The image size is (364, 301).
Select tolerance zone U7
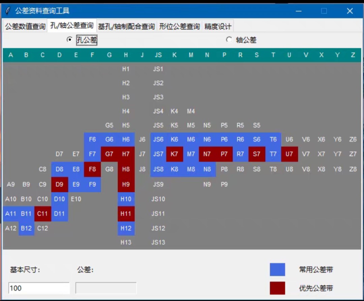[x=289, y=154]
